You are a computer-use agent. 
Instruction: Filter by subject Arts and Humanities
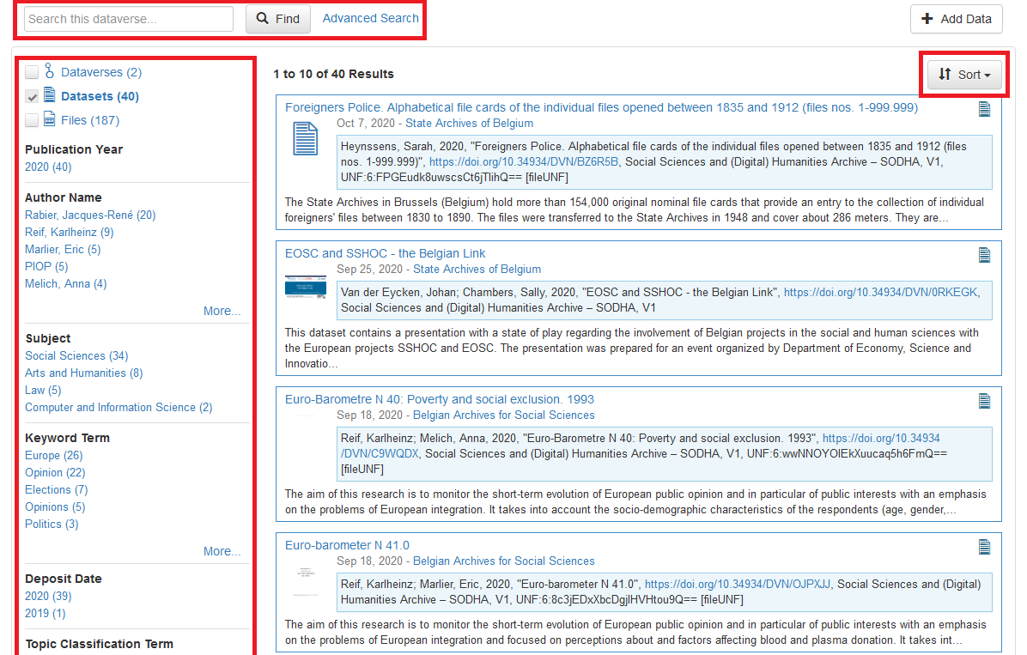coord(84,373)
